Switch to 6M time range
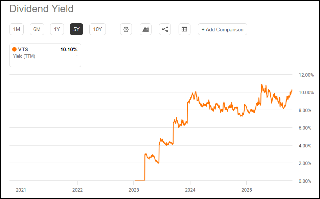 37,29
